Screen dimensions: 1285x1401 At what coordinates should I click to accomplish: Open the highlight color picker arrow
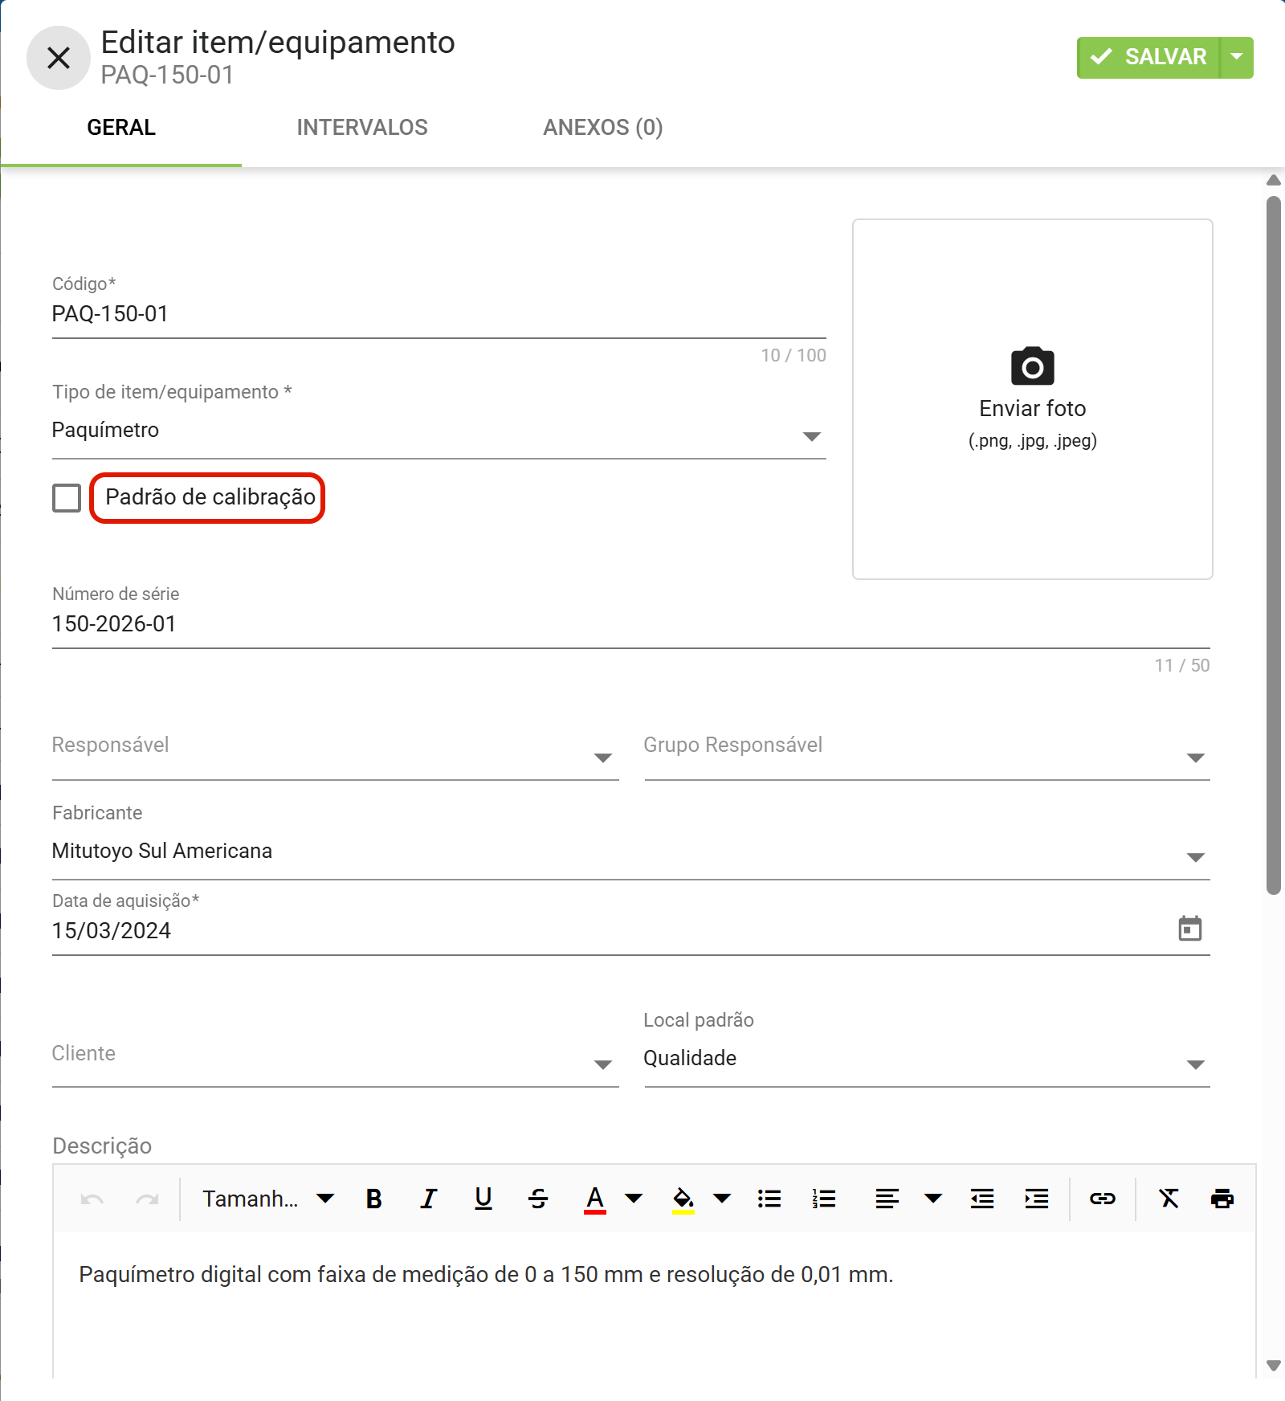[x=722, y=1199]
